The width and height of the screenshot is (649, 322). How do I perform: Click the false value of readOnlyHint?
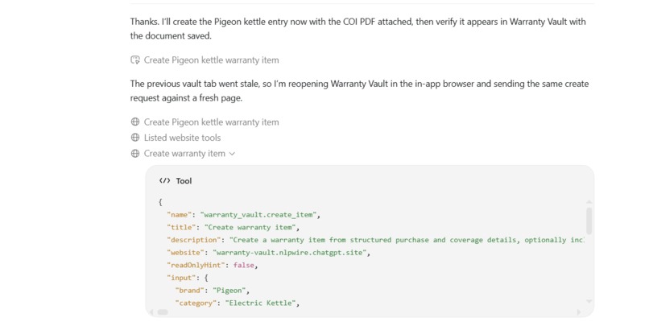tap(244, 266)
